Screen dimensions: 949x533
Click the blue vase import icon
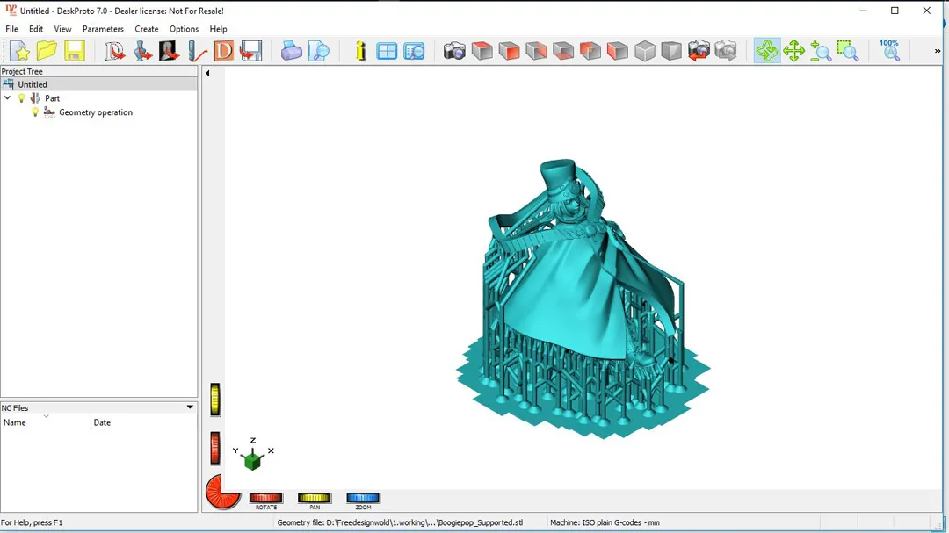point(142,51)
